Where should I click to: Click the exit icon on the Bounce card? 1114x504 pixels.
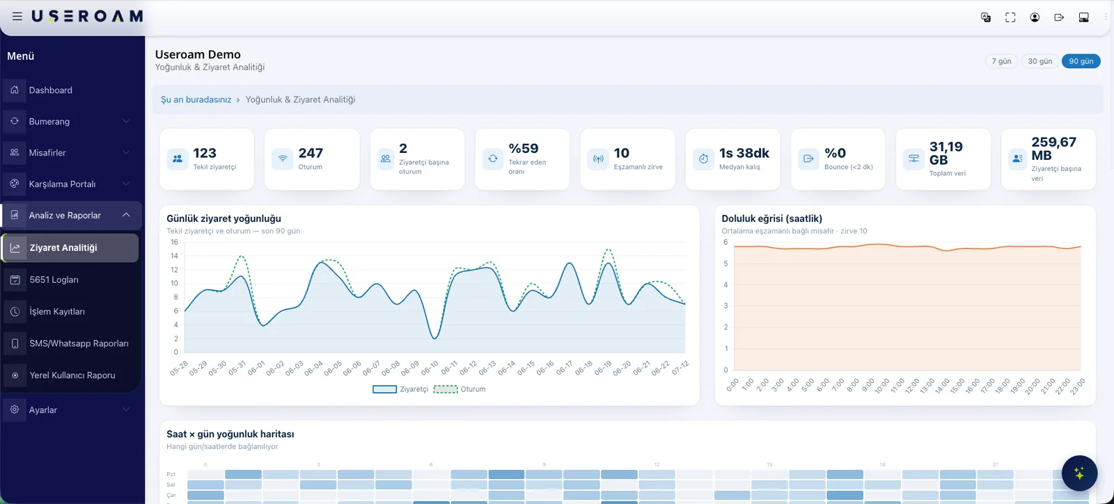tap(808, 158)
